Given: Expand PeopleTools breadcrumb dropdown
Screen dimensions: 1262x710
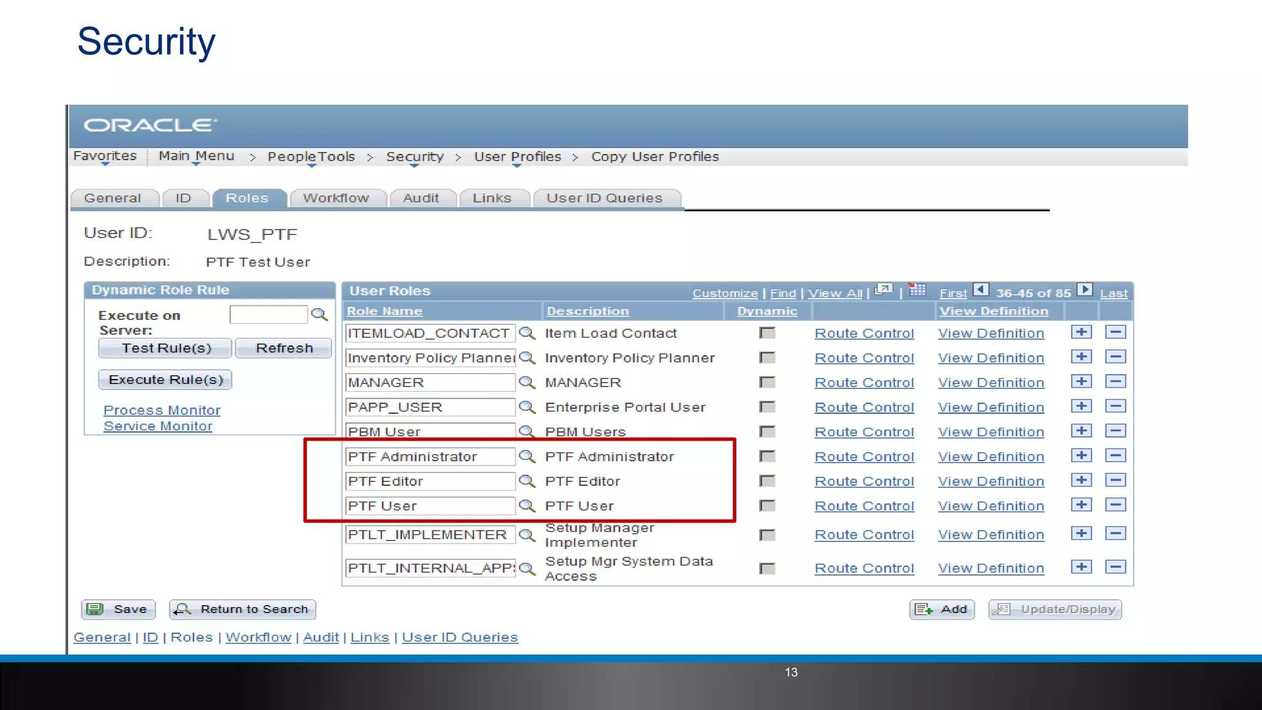Looking at the screenshot, I should pyautogui.click(x=311, y=157).
